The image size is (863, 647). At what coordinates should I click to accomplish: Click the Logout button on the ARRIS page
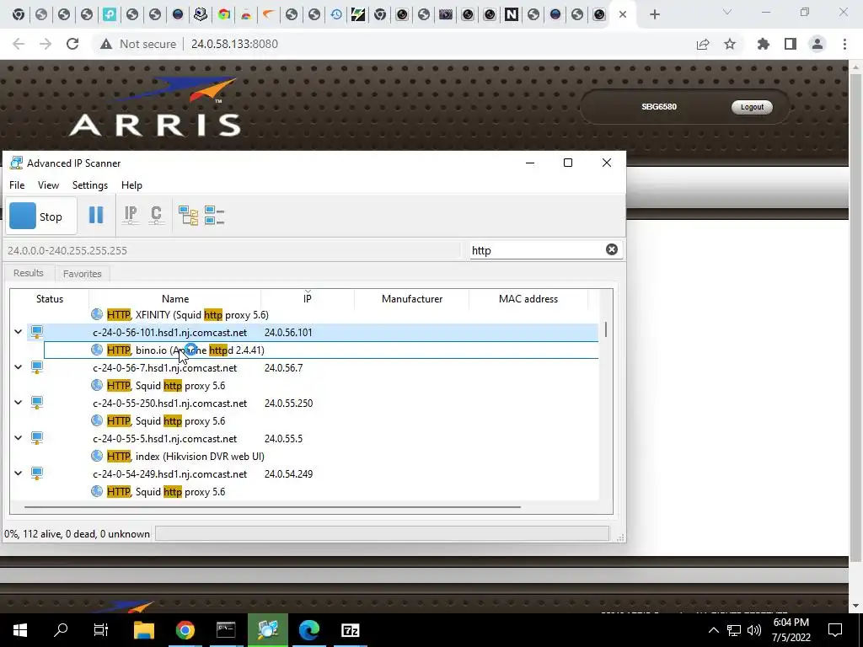(751, 107)
